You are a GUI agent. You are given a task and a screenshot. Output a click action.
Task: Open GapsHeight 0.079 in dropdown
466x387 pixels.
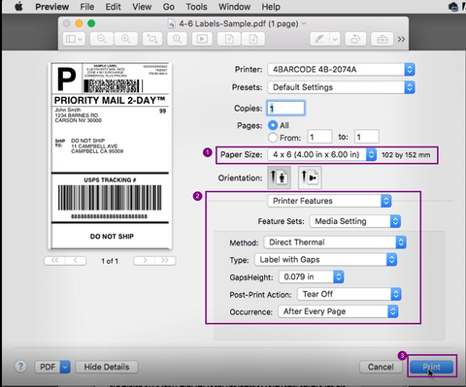click(312, 276)
